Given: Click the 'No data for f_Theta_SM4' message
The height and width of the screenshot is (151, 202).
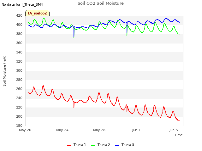Looking at the screenshot, I should click(22, 4).
